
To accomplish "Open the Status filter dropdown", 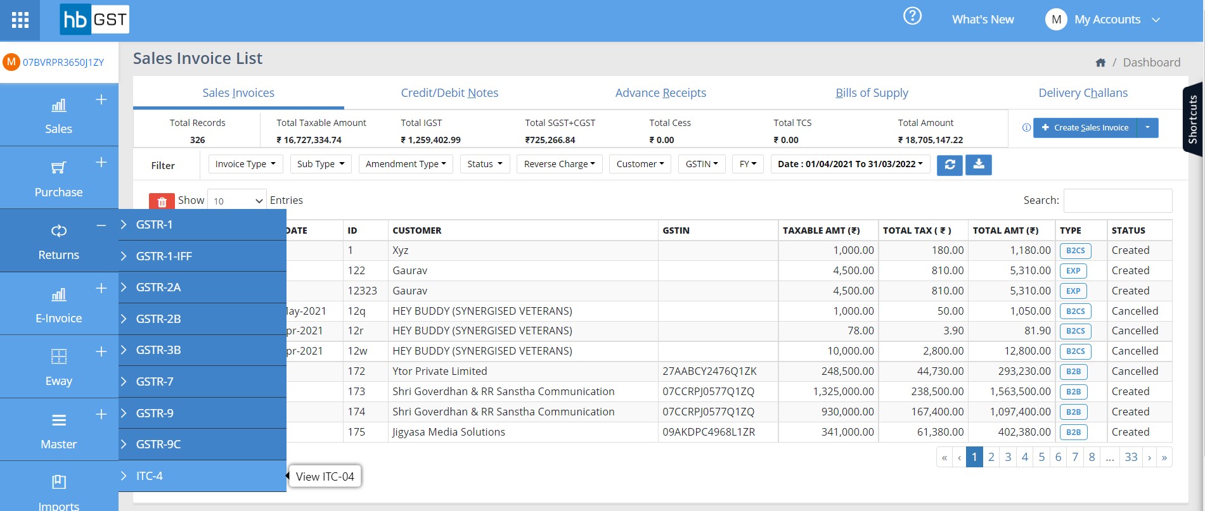I will [485, 164].
